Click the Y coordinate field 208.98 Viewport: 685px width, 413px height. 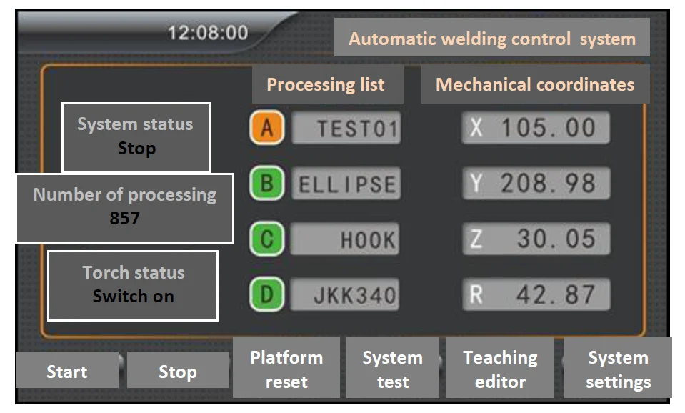(536, 183)
